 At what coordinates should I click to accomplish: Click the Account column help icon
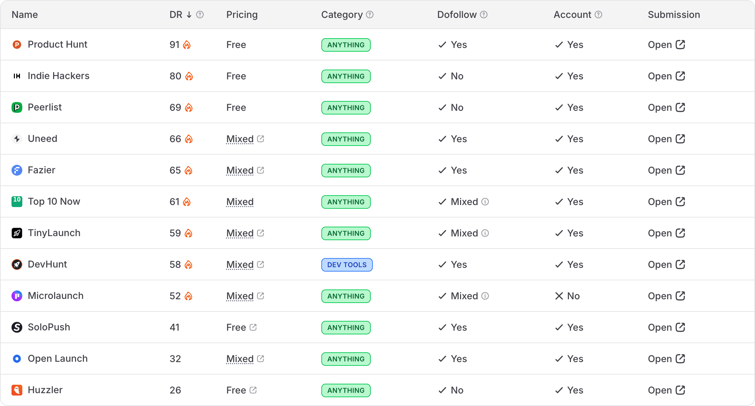coord(598,15)
